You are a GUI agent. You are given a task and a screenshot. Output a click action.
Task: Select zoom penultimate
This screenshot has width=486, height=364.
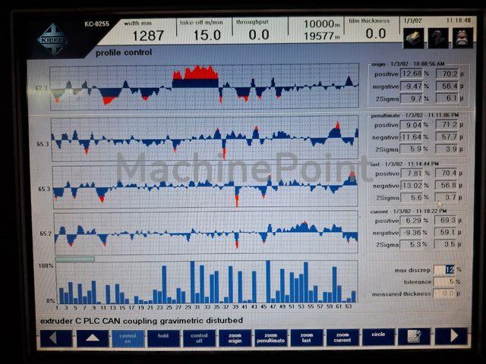pyautogui.click(x=270, y=337)
